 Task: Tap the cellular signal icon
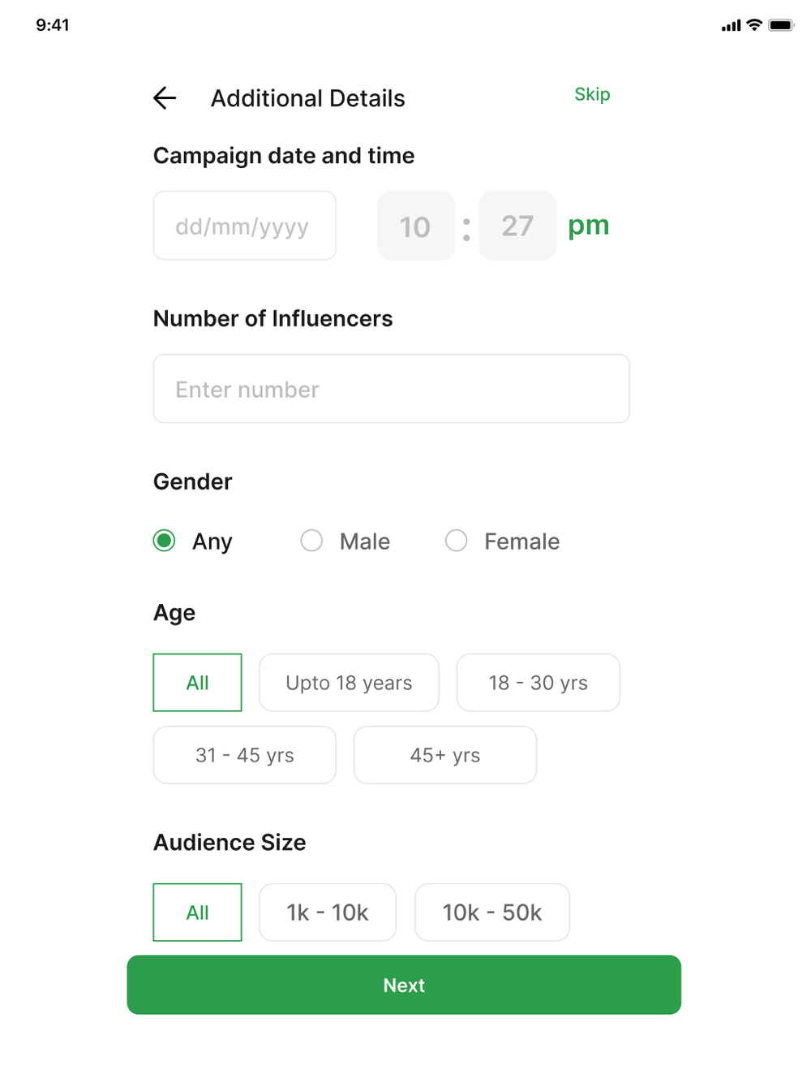731,26
